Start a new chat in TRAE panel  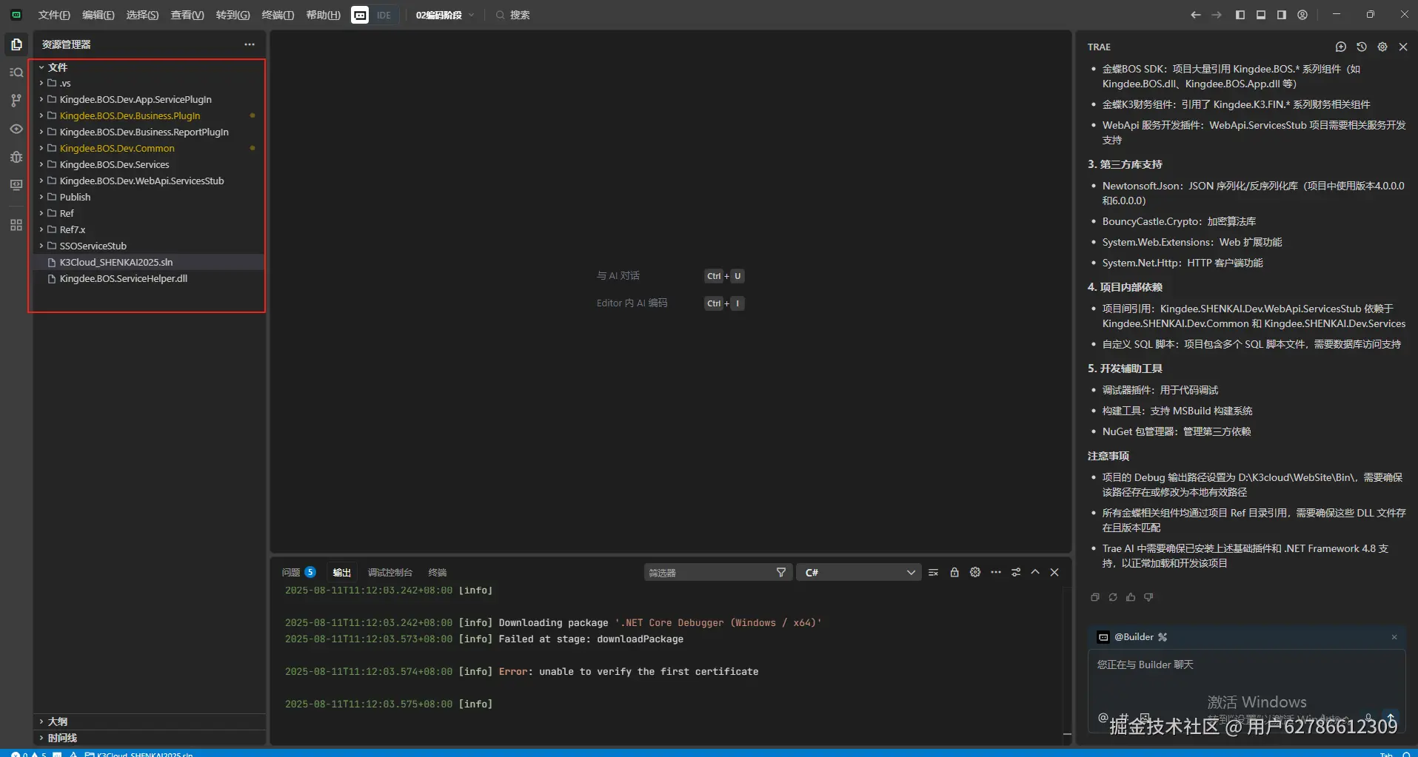[x=1340, y=47]
